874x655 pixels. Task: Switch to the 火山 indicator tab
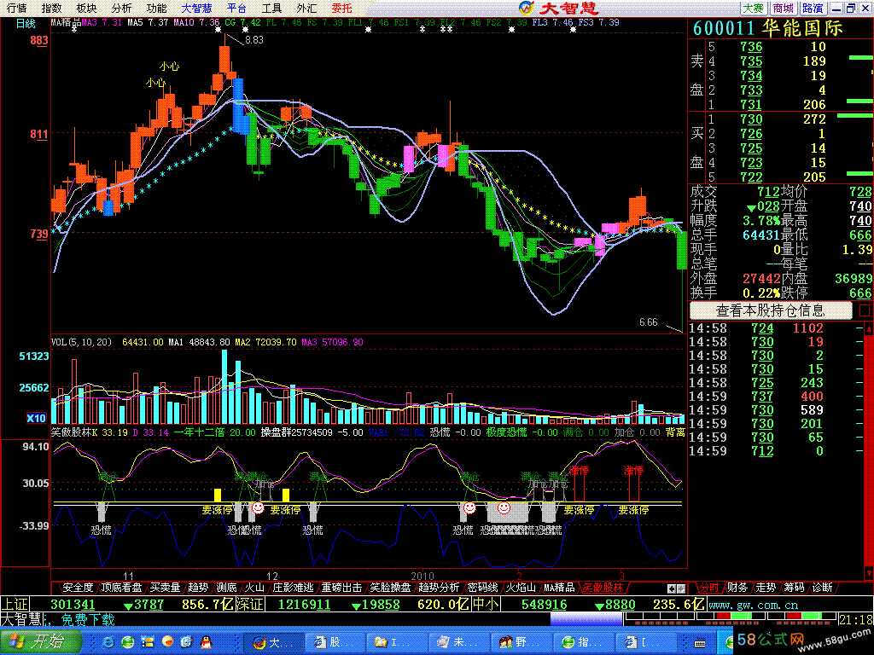pos(254,588)
